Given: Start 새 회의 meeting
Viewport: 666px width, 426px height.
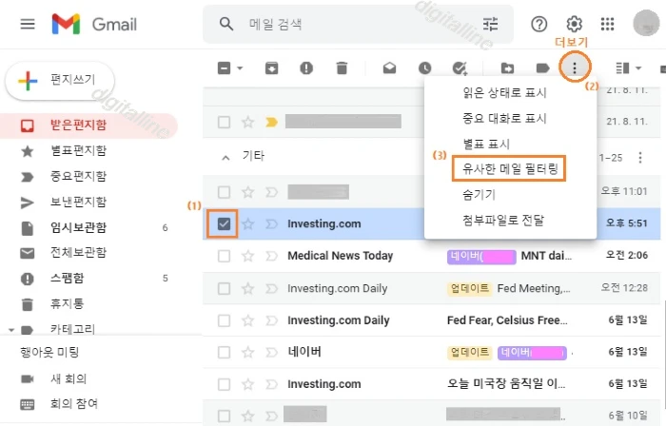Looking at the screenshot, I should (x=69, y=378).
